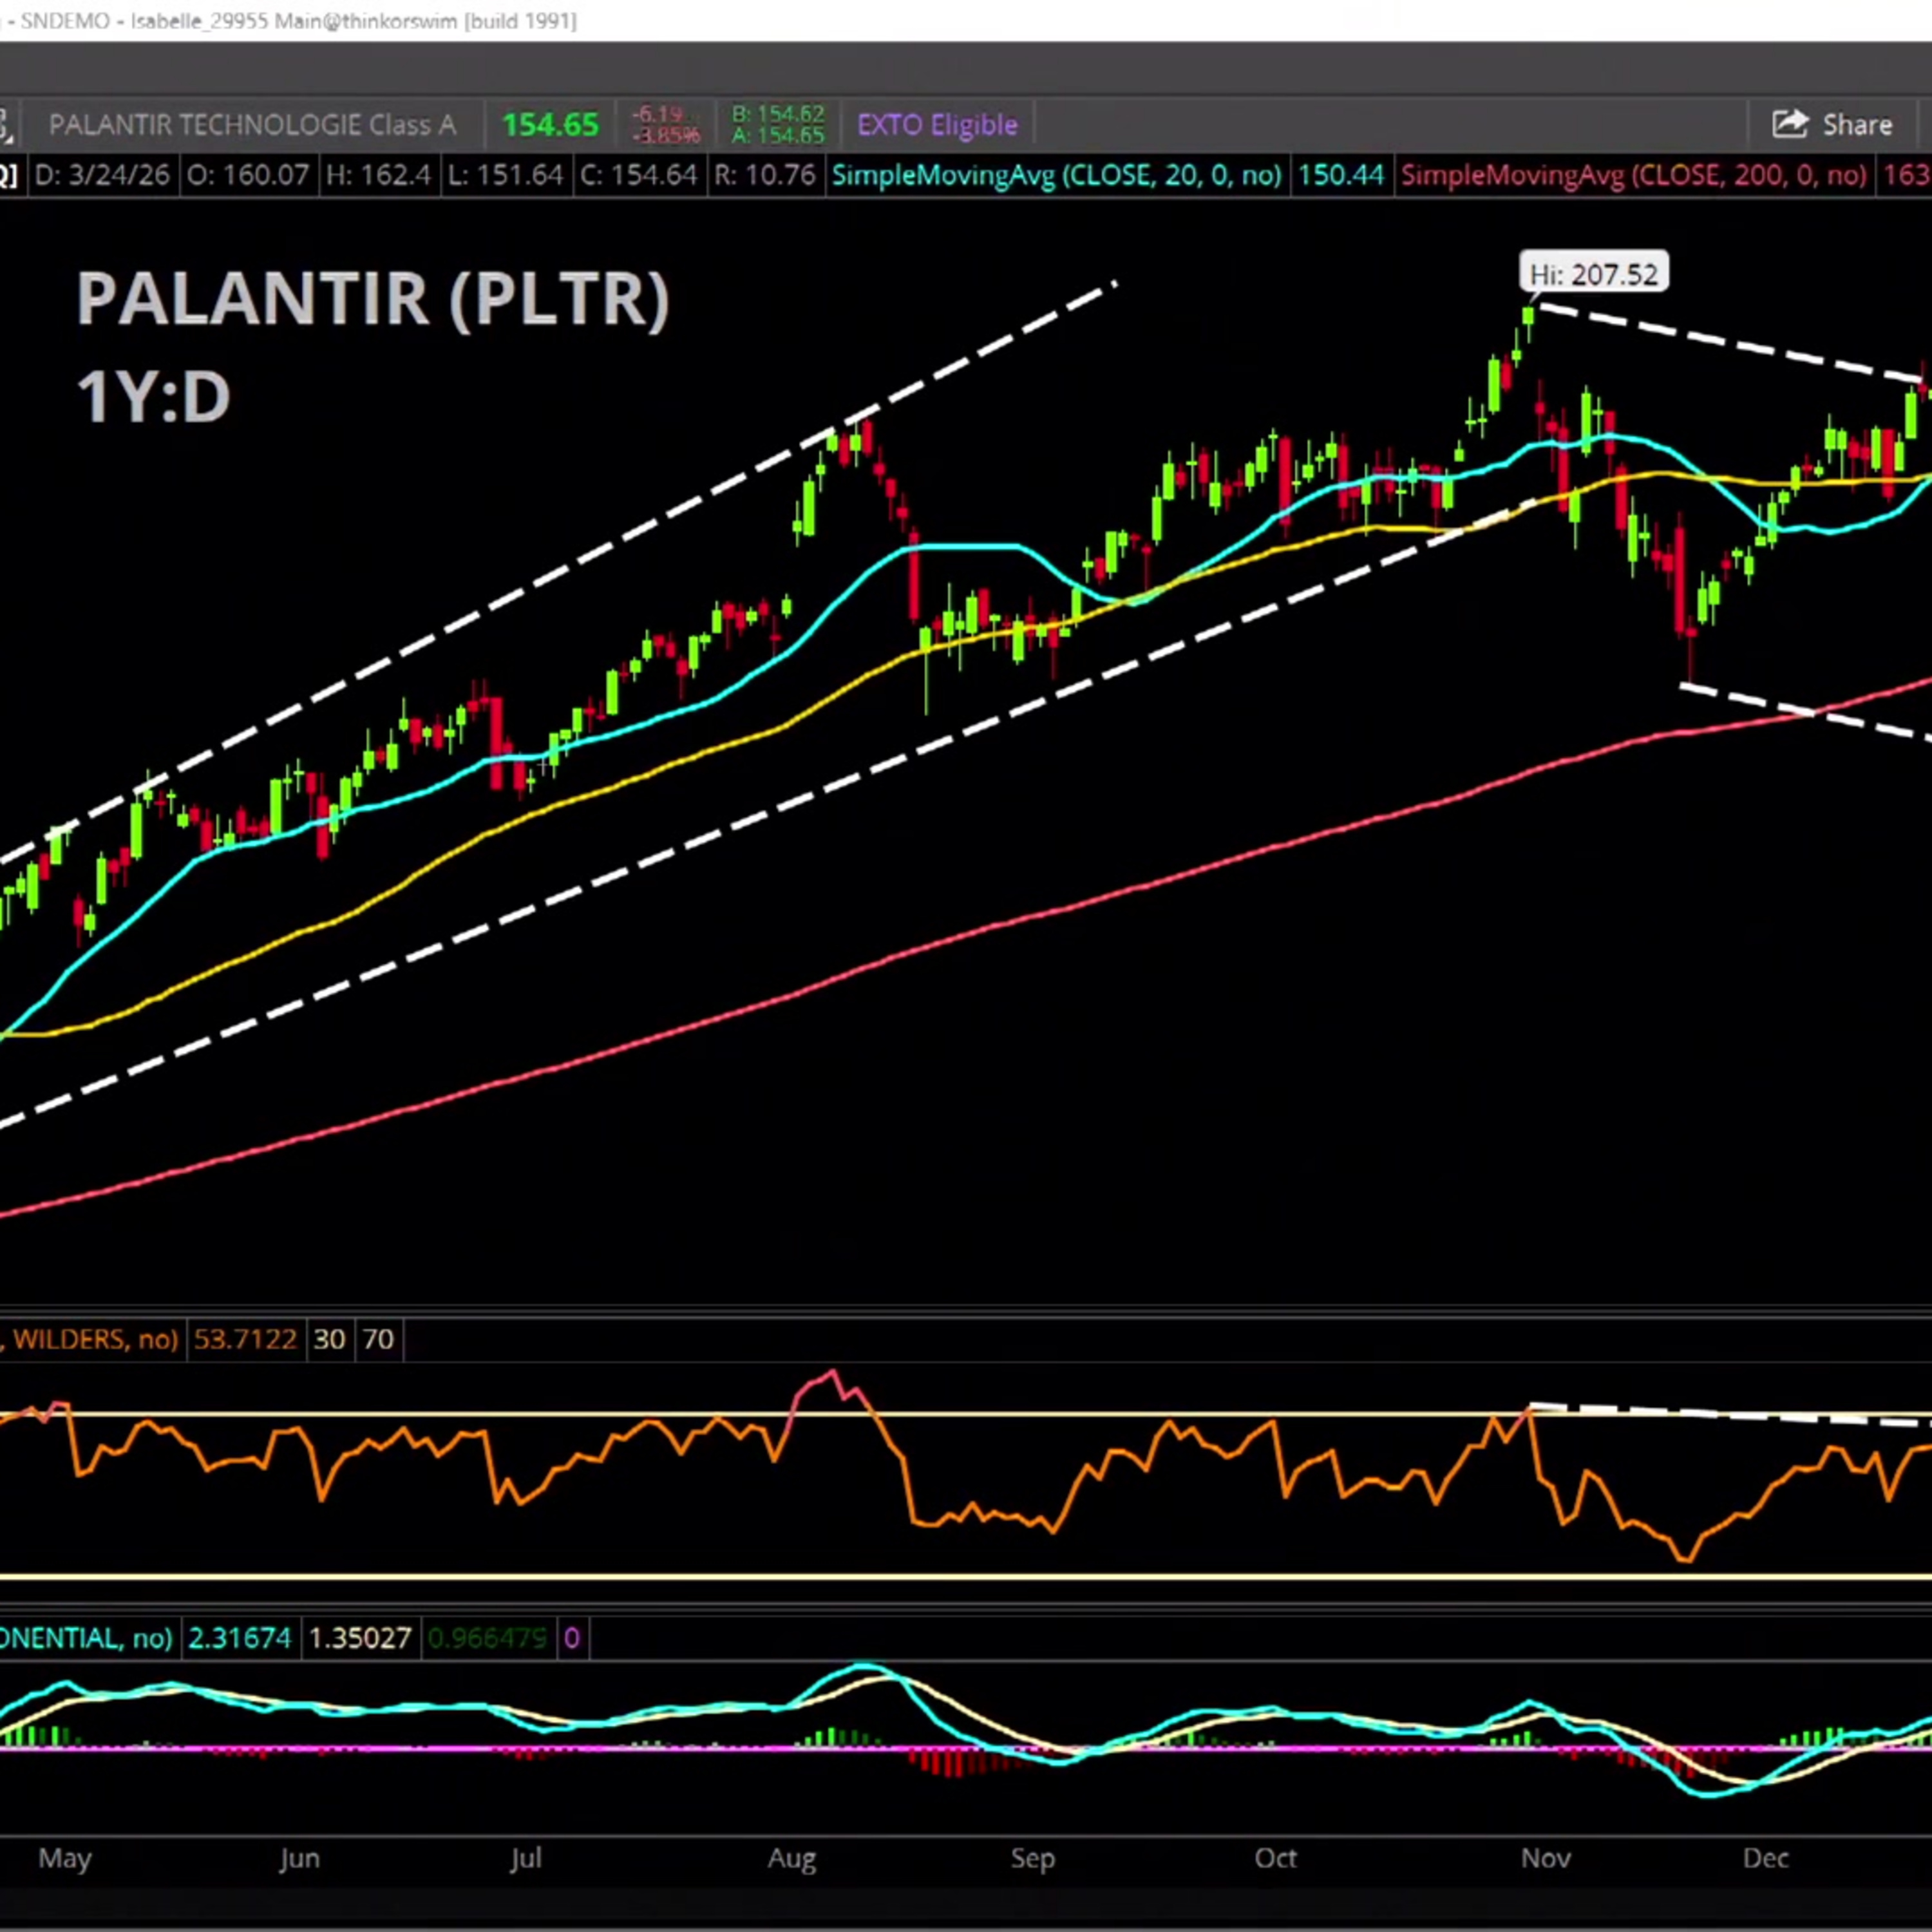The image size is (1932, 1932).
Task: Open the RSI WILDERS study label
Action: point(90,1339)
